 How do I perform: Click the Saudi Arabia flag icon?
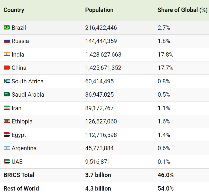(x=7, y=94)
